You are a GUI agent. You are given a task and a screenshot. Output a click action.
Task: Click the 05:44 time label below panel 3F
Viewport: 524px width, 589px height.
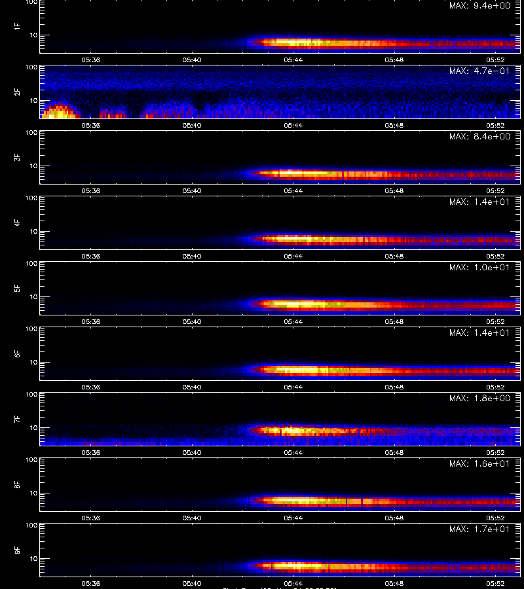click(293, 190)
